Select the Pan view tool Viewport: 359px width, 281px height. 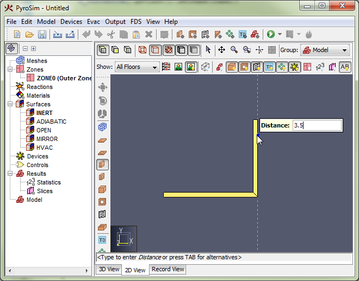[x=221, y=49]
